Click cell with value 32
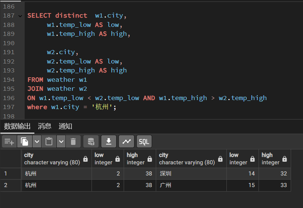This screenshot has width=303, height=208. click(x=275, y=174)
